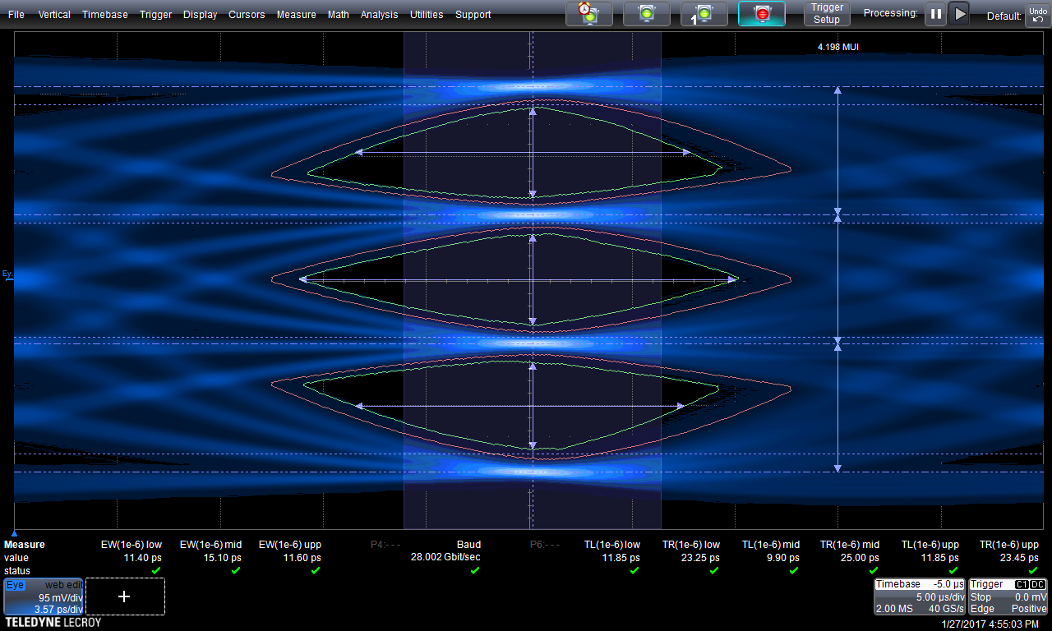Image resolution: width=1052 pixels, height=631 pixels.
Task: Add a new trace with the plus box
Action: pos(125,596)
